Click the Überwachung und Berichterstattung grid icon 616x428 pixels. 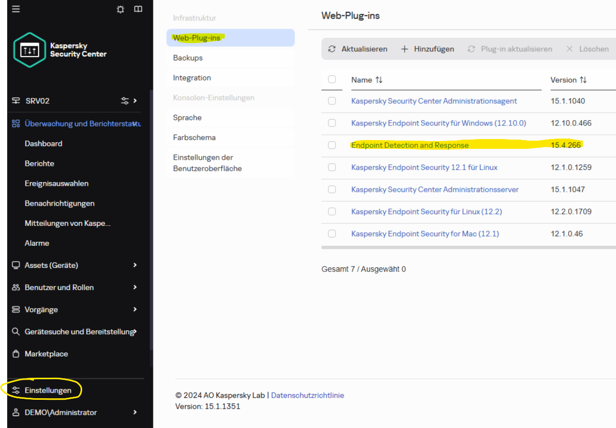(16, 124)
